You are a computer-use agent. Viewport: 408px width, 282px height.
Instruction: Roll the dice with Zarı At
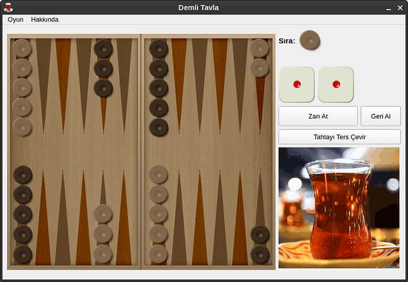click(318, 116)
